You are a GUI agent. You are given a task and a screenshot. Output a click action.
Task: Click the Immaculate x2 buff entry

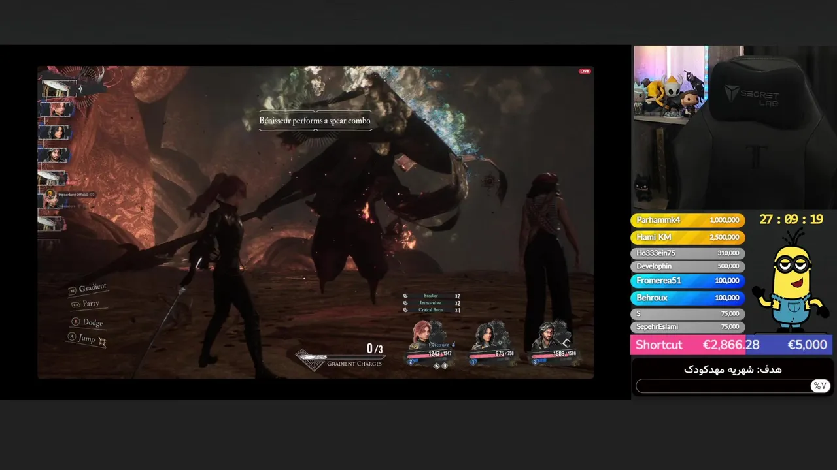tap(432, 303)
